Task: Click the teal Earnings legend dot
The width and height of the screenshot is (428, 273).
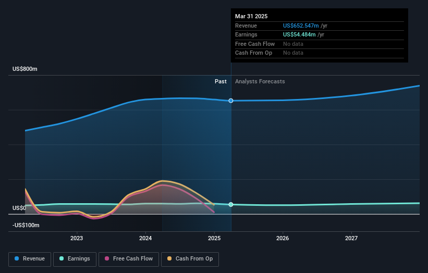Action: coord(62,258)
